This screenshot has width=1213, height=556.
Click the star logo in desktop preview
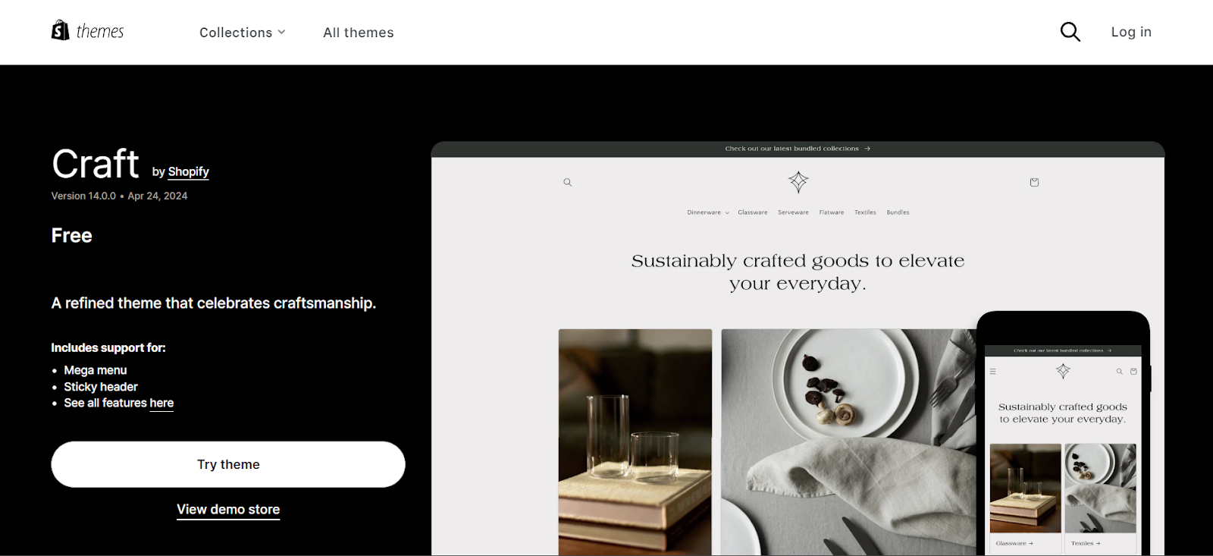[x=798, y=181]
